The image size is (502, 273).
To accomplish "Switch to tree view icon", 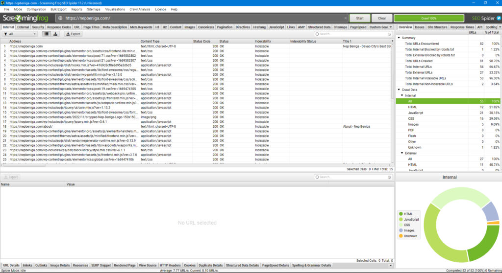I will click(55, 34).
